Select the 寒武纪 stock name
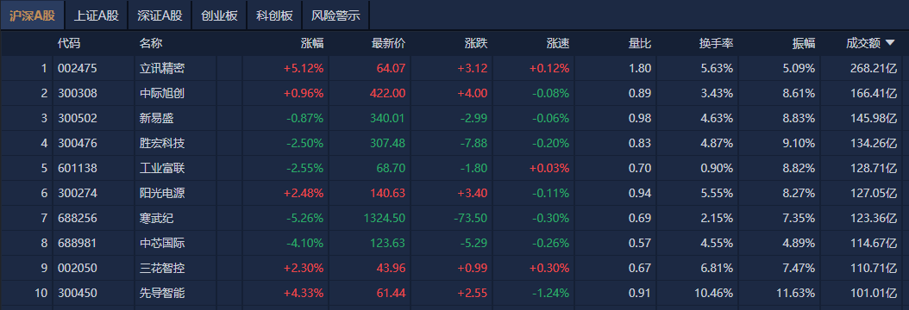This screenshot has height=310, width=909. pyautogui.click(x=156, y=218)
